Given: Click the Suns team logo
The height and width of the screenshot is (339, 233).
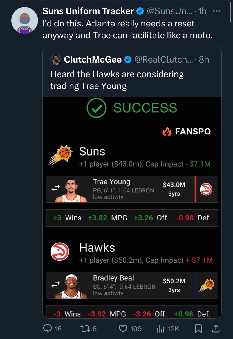Looking at the screenshot, I should pos(60,155).
